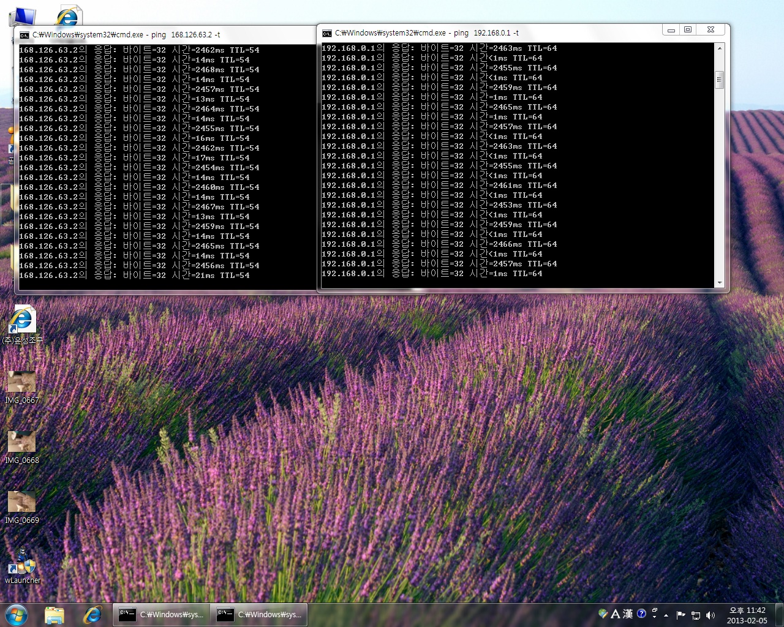Show hidden tray icons with the up arrow
The height and width of the screenshot is (627, 784).
(666, 615)
